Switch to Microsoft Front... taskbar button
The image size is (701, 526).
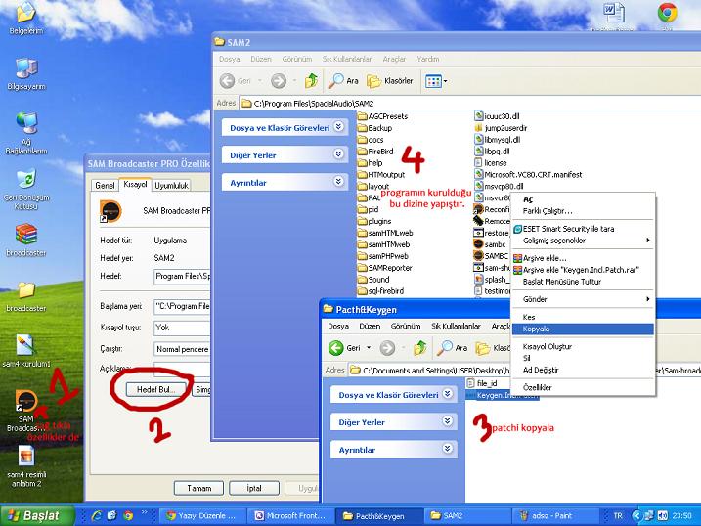(290, 516)
